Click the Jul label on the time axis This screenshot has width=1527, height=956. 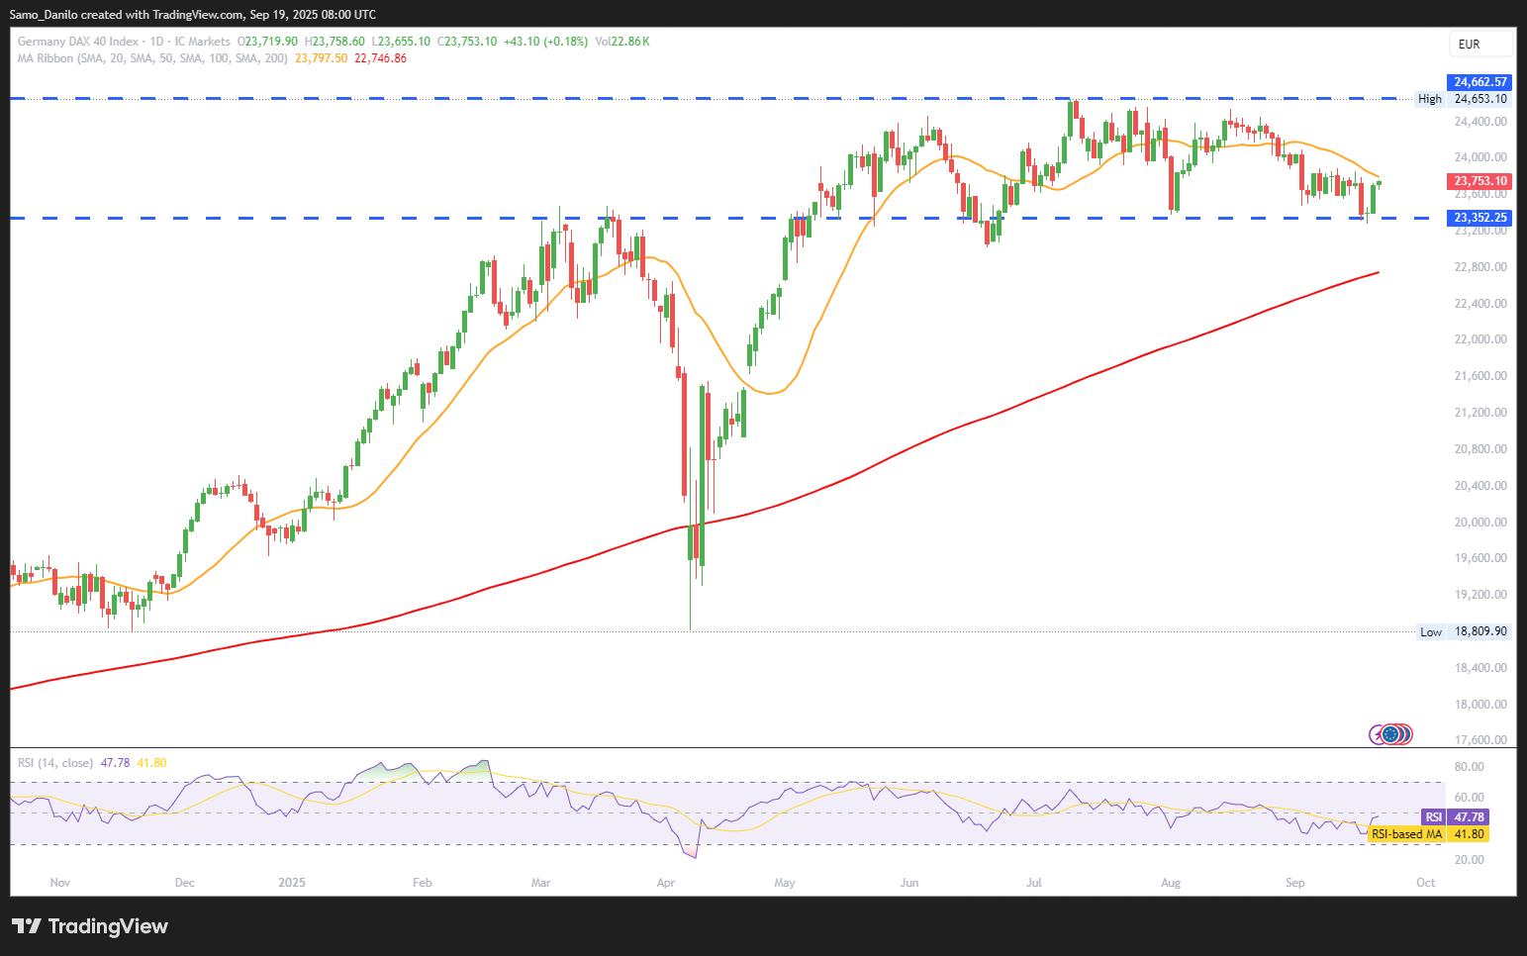click(1034, 883)
